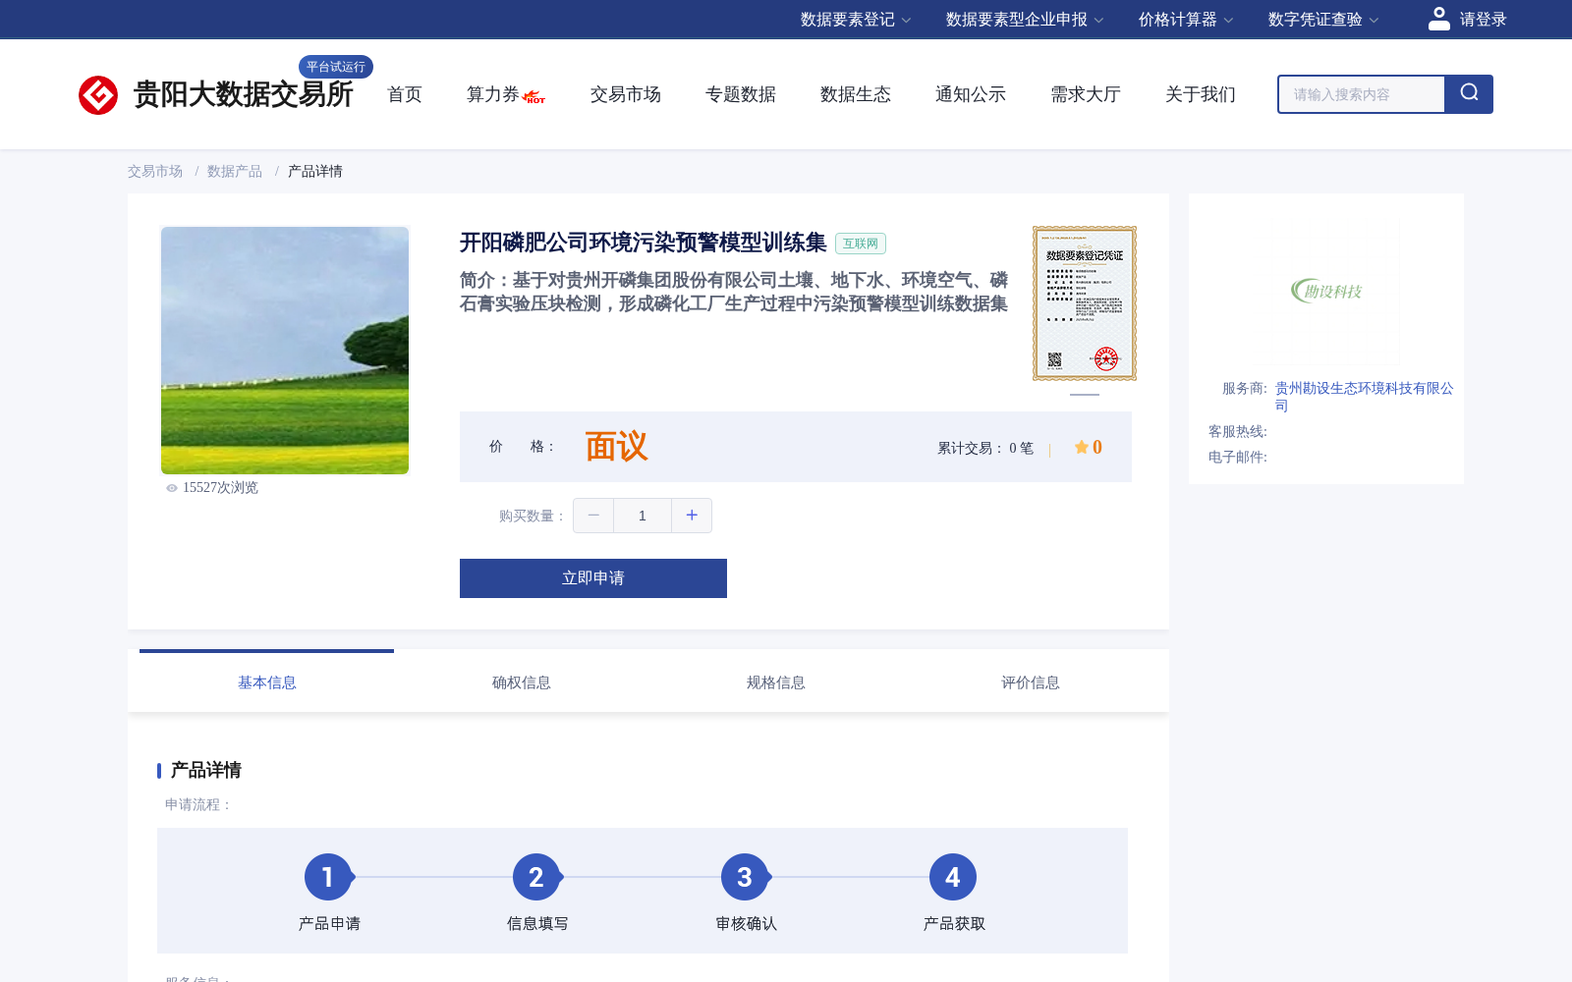This screenshot has width=1572, height=982.
Task: Open the 需求大厅 menu item
Action: pos(1086,94)
